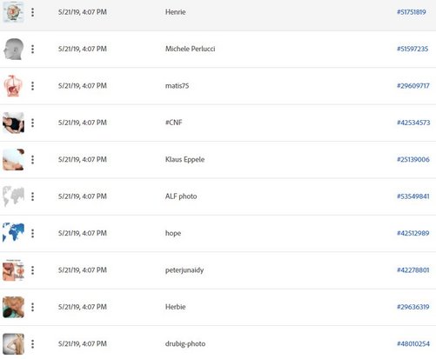The height and width of the screenshot is (359, 436).
Task: Open the three-dot menu for Henrie row
Action: [32, 12]
